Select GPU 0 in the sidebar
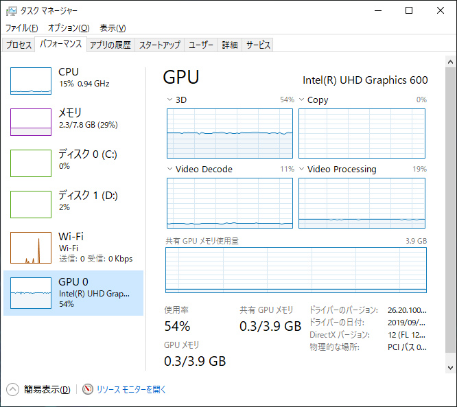 [73, 292]
